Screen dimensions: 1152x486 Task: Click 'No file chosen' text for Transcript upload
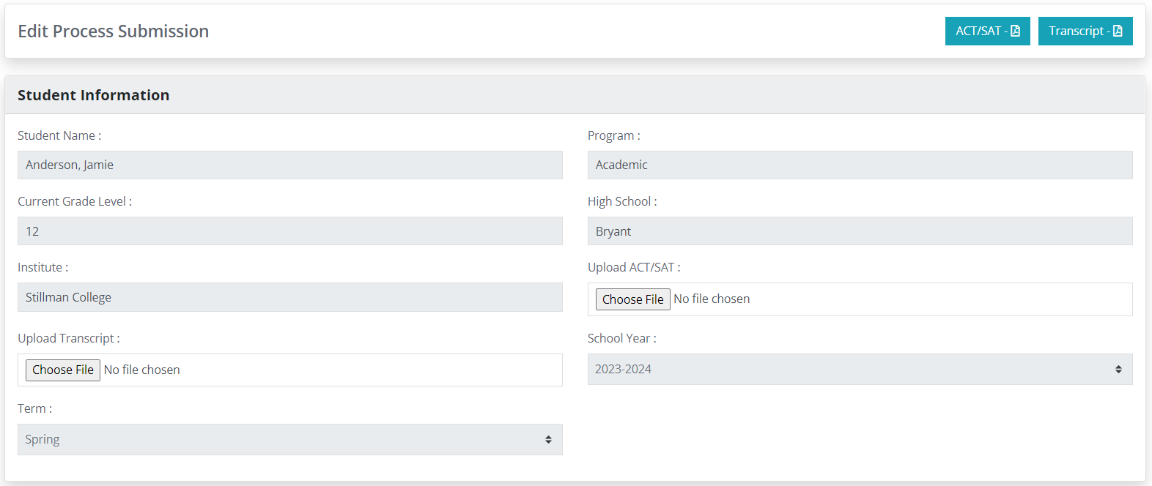tap(142, 370)
